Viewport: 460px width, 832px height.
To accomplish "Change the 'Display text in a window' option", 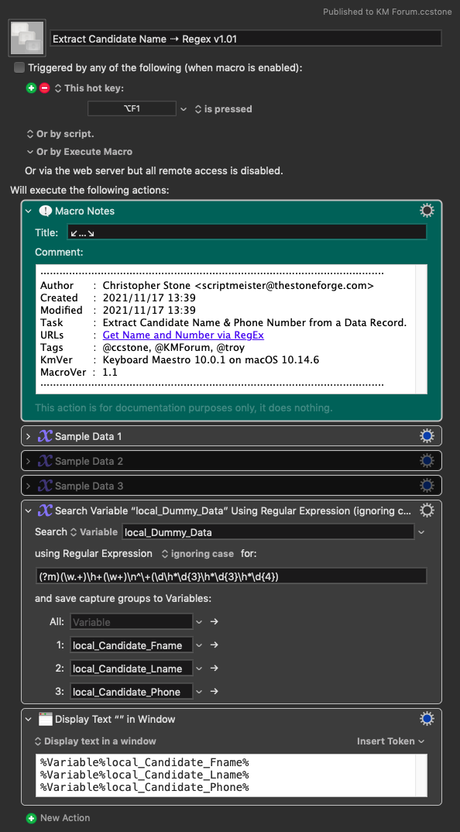I will click(x=95, y=741).
